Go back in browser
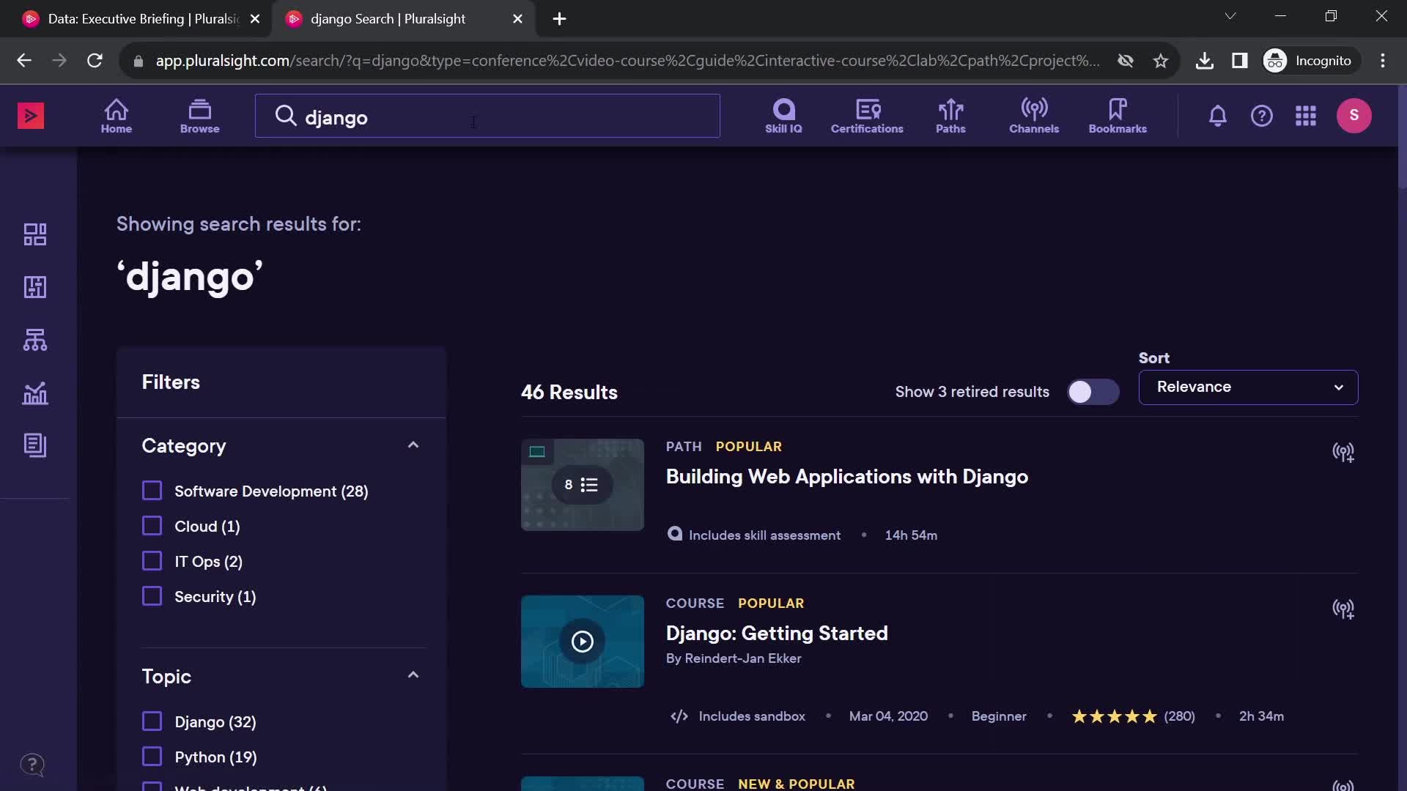Image resolution: width=1407 pixels, height=791 pixels. (x=24, y=61)
